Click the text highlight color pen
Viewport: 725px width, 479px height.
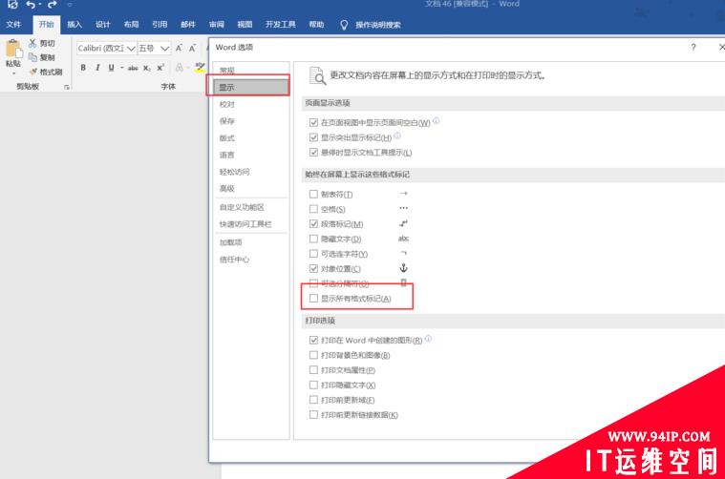pos(200,68)
